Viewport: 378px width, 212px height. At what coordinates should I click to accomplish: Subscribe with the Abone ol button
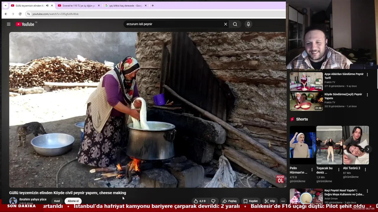click(x=73, y=201)
